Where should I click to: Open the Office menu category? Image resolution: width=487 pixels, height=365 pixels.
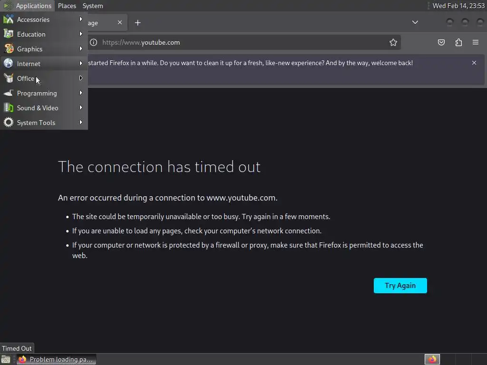click(44, 78)
